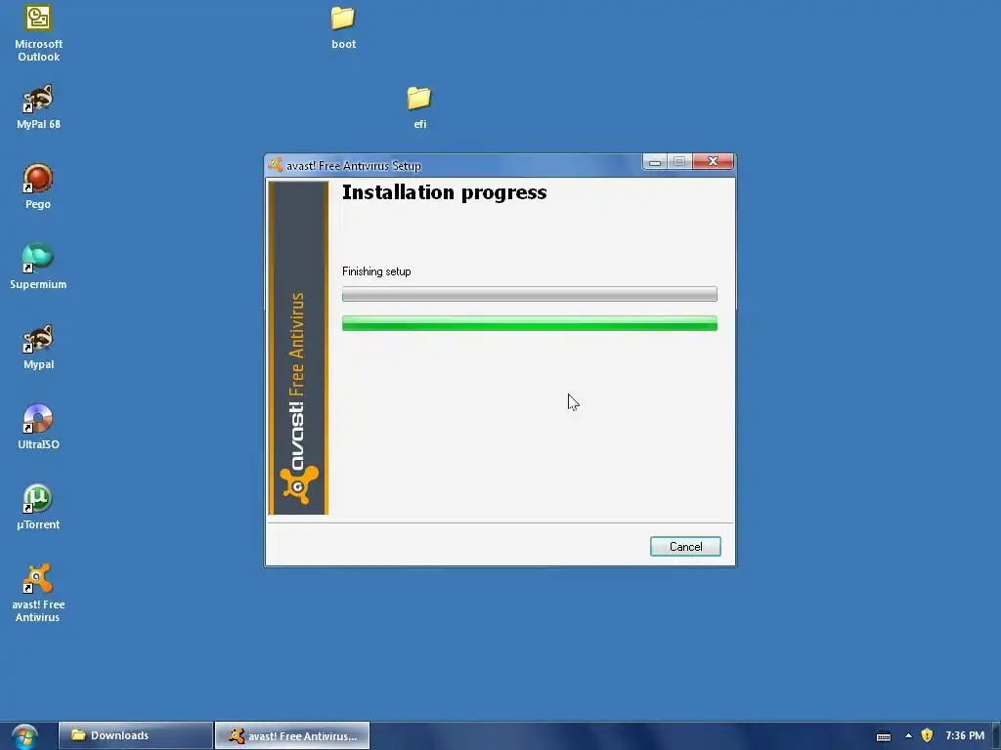Viewport: 1001px width, 750px height.
Task: Open the 7:36 PM taskbar clock
Action: (965, 736)
